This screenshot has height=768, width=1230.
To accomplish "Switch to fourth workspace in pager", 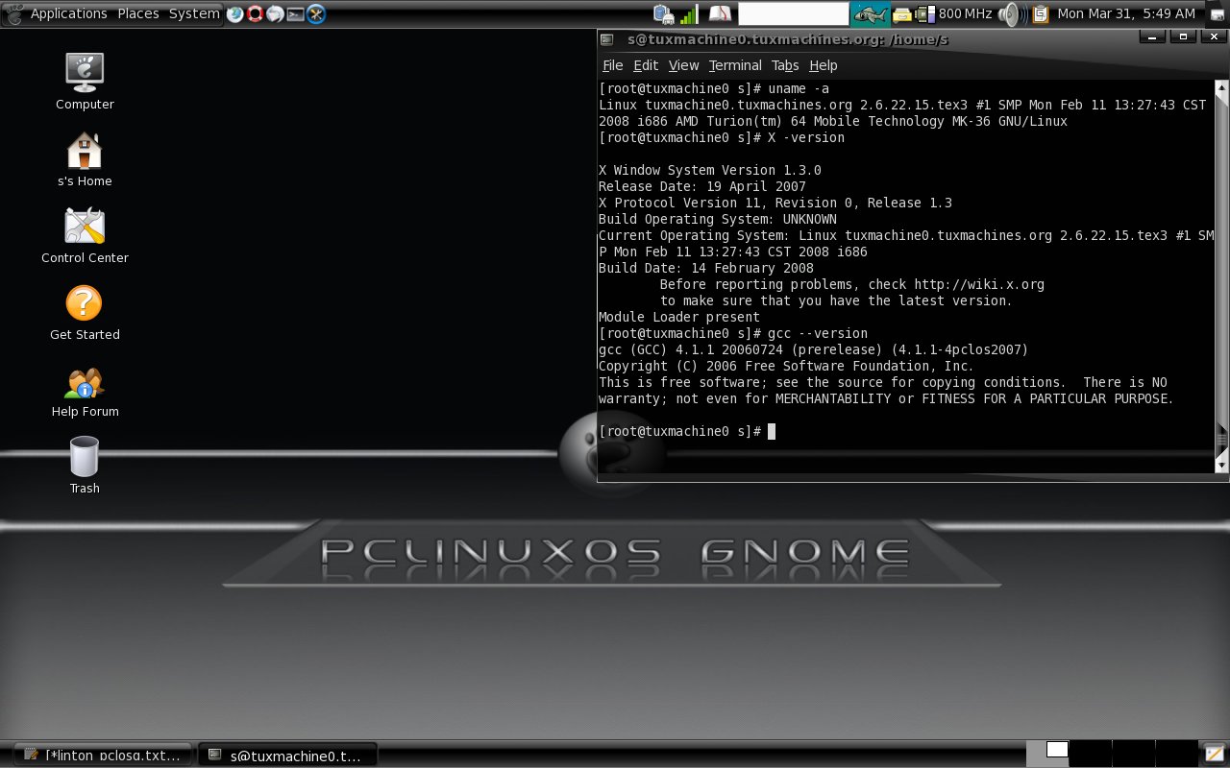I will pos(1177,753).
